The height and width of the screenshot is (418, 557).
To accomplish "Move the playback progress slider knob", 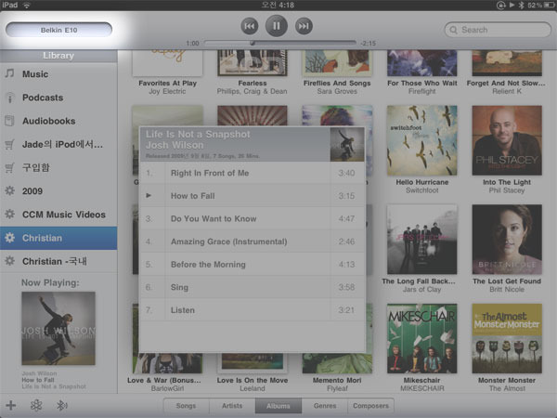I will (253, 43).
